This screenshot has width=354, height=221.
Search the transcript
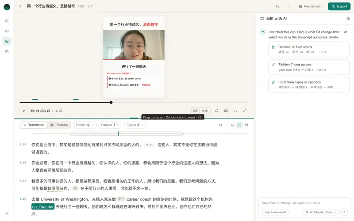tap(221, 125)
